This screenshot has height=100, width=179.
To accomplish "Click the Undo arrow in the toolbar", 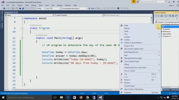I will (27, 8).
